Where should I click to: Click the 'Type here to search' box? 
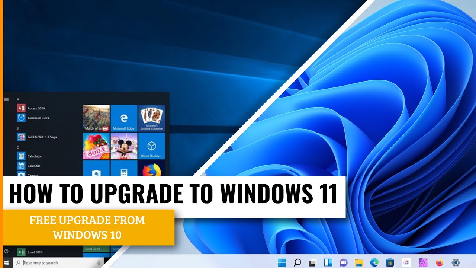coord(59,263)
